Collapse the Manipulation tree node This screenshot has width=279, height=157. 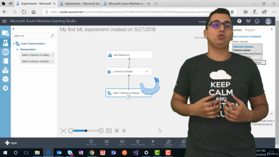(17, 49)
